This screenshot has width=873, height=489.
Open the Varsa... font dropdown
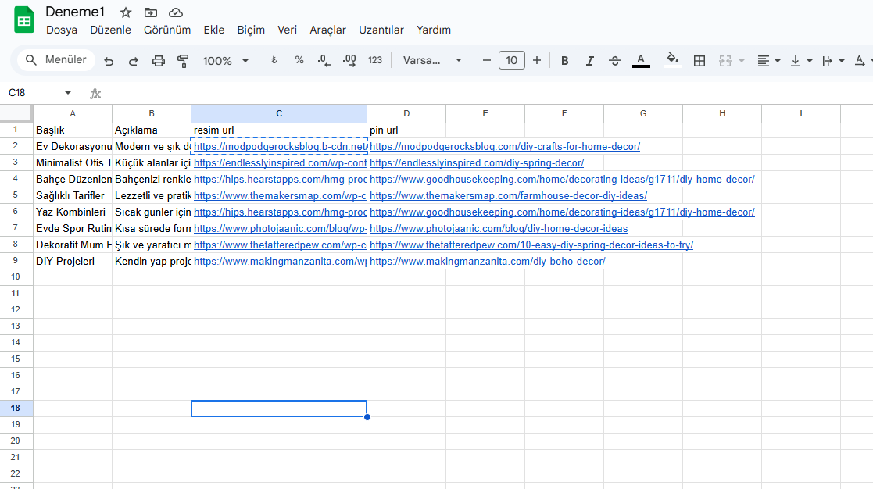[433, 60]
